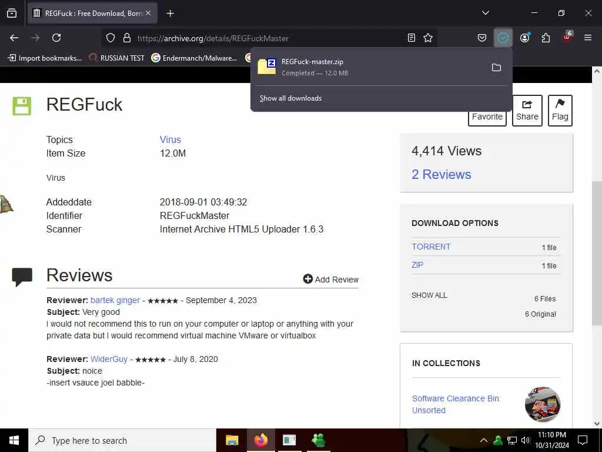Open Import bookmarks item

[45, 58]
